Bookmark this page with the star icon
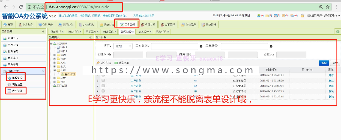The image size is (341, 140). [x=328, y=7]
